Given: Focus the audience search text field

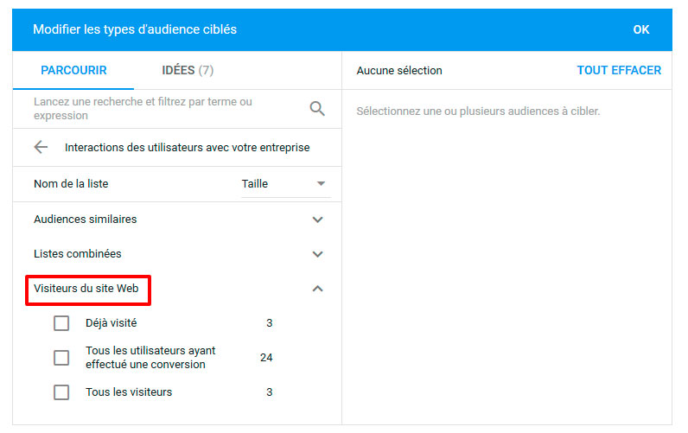Looking at the screenshot, I should pos(164,108).
